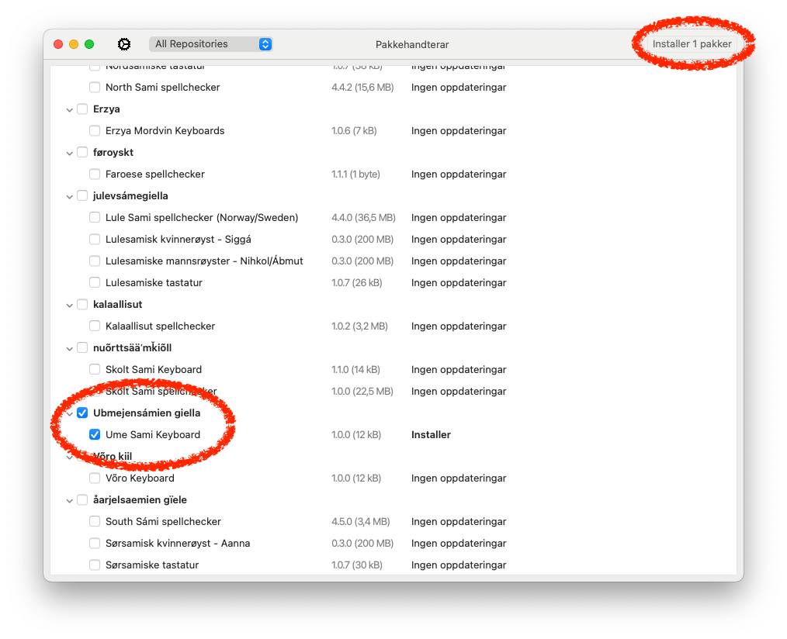787x639 pixels.
Task: Tick Erzya Mordvin Keyboards checkbox
Action: coord(95,131)
